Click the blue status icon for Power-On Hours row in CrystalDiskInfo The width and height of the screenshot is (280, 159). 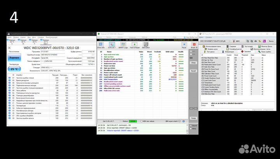[9, 90]
